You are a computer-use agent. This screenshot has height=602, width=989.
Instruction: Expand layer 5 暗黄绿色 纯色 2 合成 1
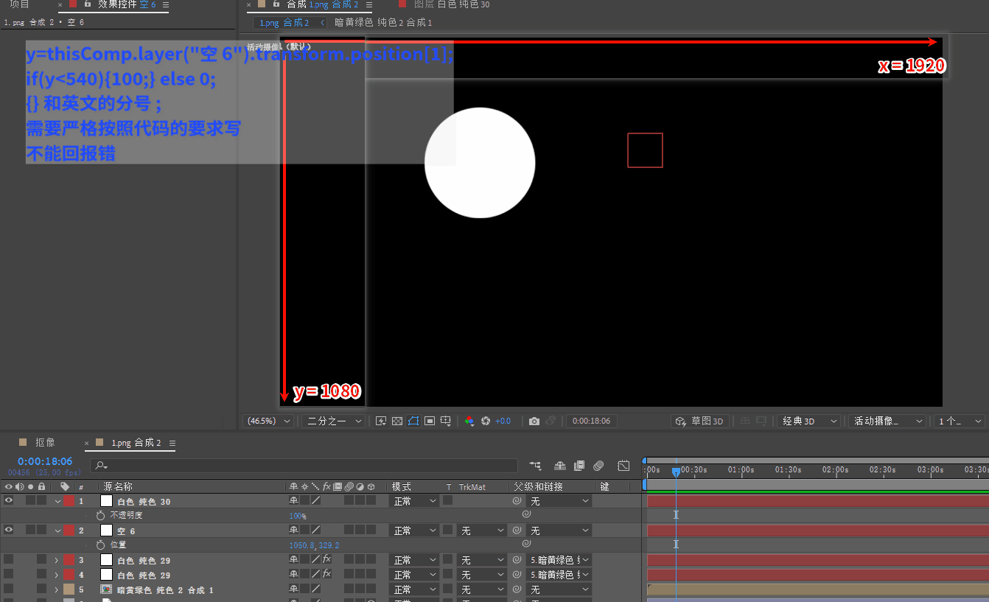tap(57, 589)
